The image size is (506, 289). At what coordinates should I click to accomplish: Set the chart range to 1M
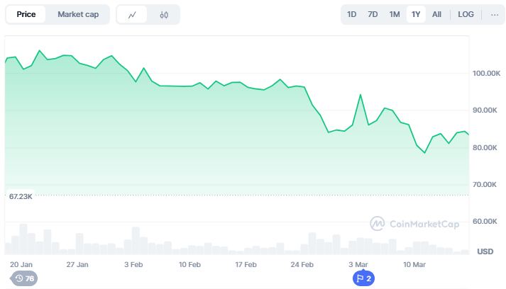pyautogui.click(x=395, y=14)
